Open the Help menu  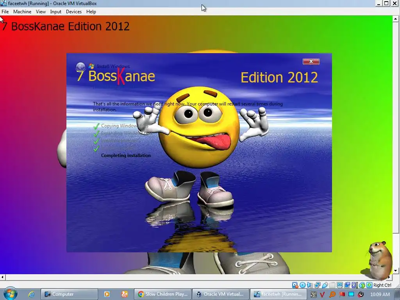tap(91, 12)
